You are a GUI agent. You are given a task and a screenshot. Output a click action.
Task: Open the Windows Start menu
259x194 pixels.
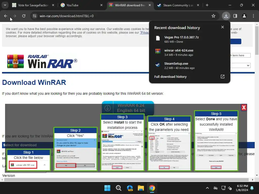107,188
